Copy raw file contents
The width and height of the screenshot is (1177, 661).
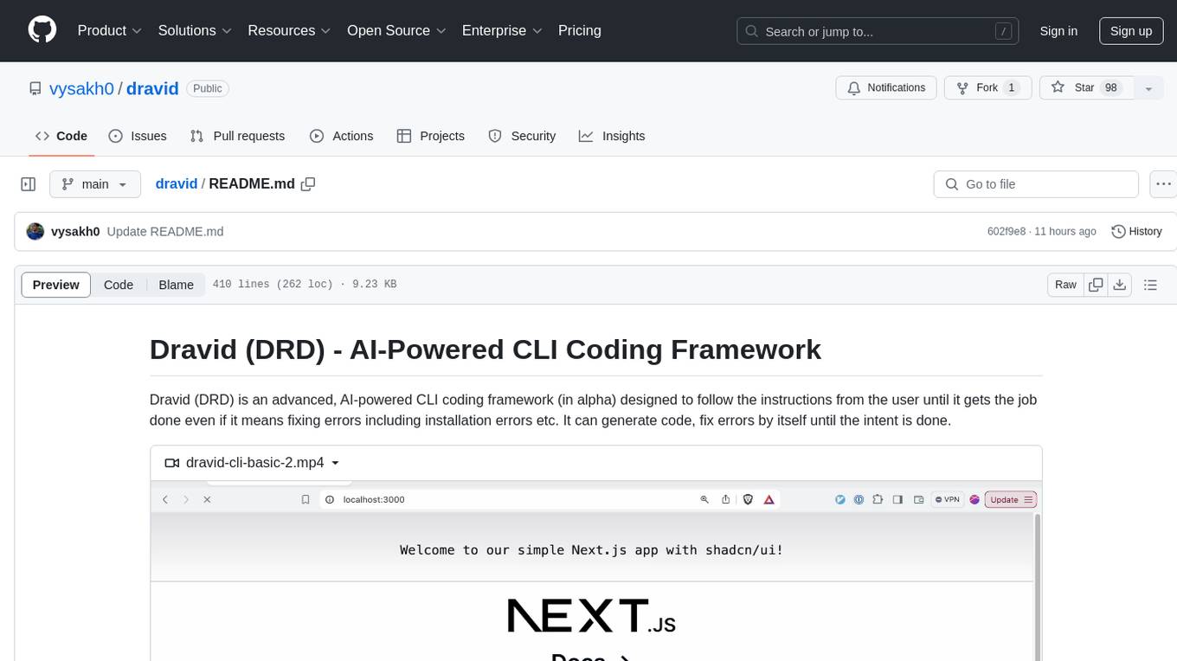pos(1097,285)
